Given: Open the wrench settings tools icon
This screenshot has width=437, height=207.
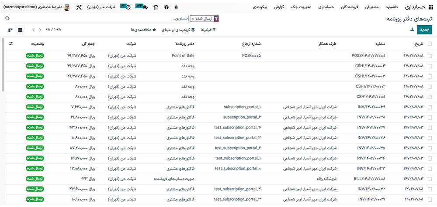Looking at the screenshot, I should coord(79,7).
